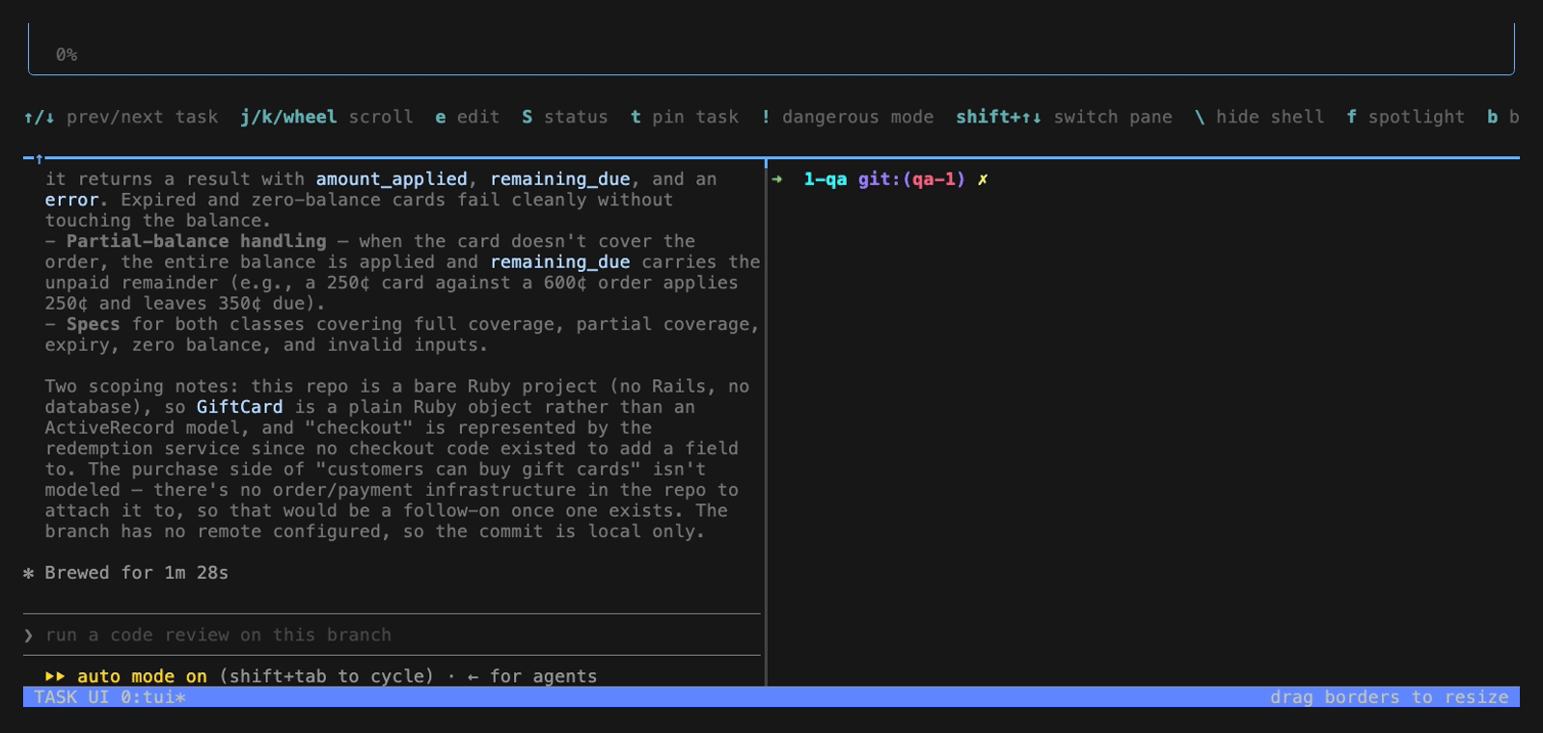Click the green arrow shell prompt icon
This screenshot has height=733, width=1543.
777,179
